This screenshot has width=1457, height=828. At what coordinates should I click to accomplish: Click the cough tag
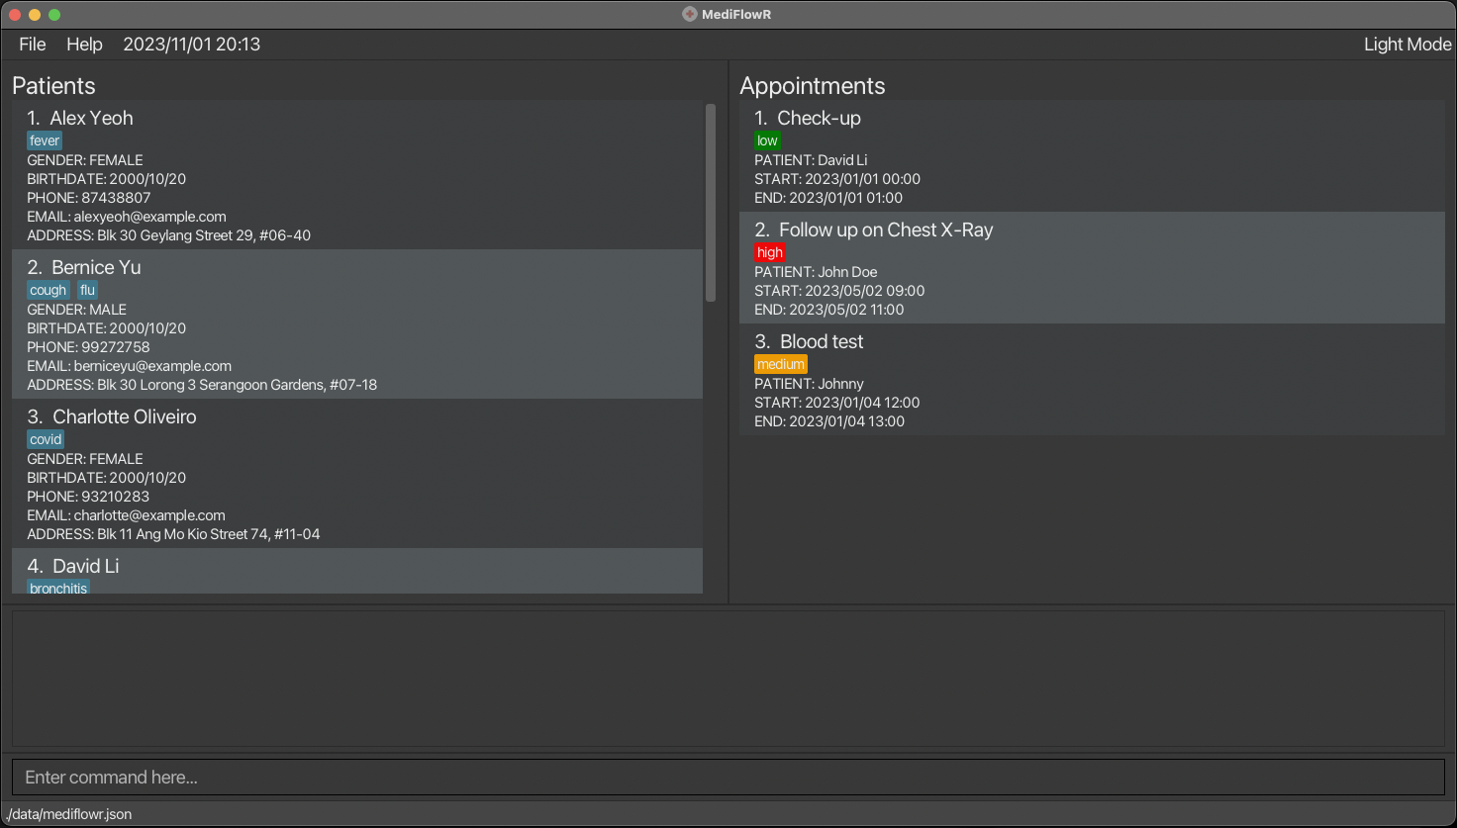click(49, 290)
